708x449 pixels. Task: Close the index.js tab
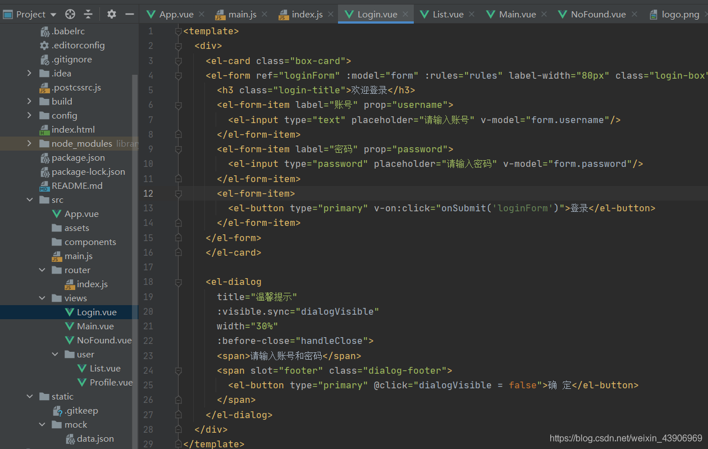[331, 15]
